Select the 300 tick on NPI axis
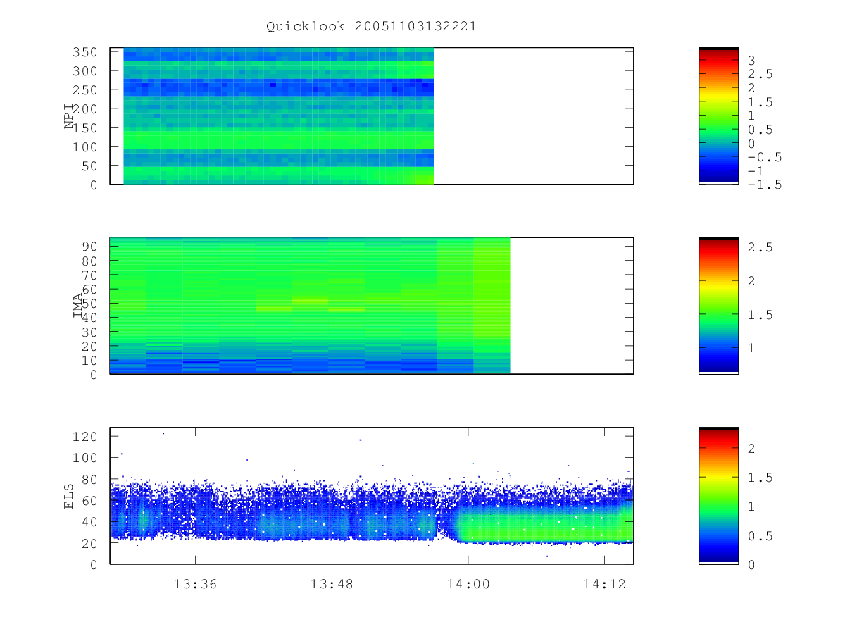Image resolution: width=845 pixels, height=634 pixels. pyautogui.click(x=87, y=71)
